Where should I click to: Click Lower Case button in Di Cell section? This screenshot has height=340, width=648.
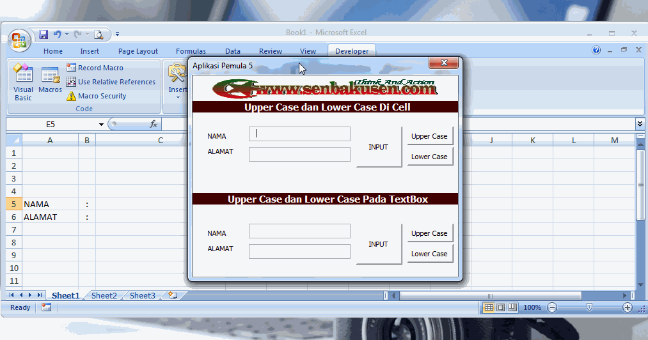(x=430, y=157)
